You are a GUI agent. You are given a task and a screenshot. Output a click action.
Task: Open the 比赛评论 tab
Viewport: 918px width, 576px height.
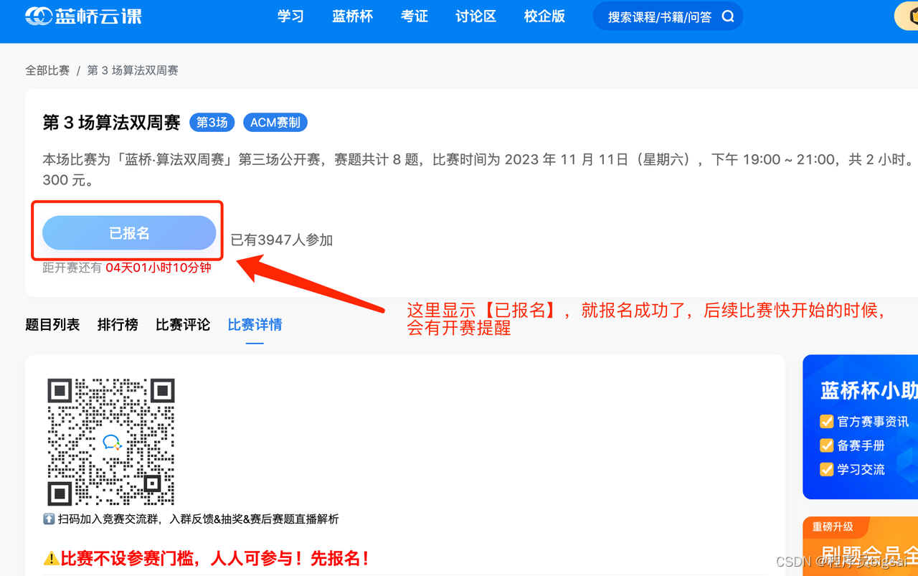click(182, 324)
